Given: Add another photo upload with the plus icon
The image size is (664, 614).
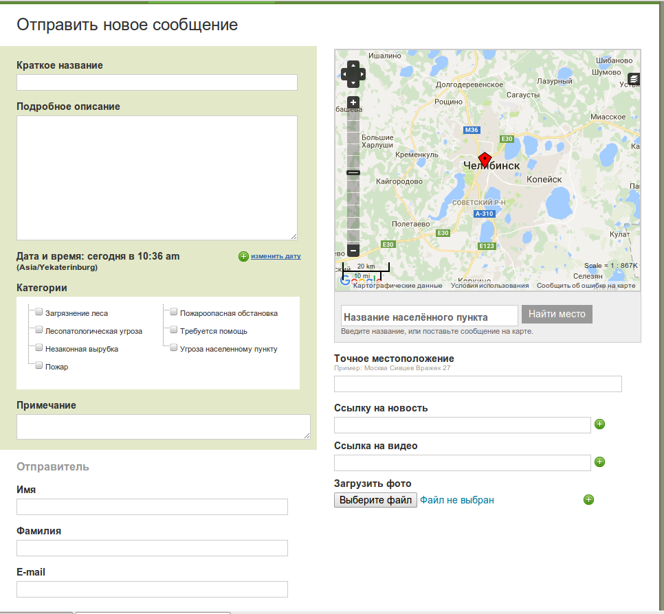Looking at the screenshot, I should 588,499.
